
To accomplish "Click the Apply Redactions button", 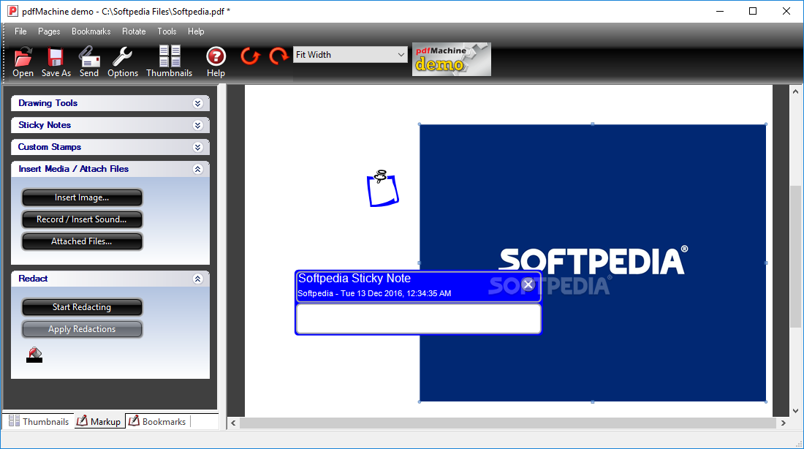I will click(82, 330).
